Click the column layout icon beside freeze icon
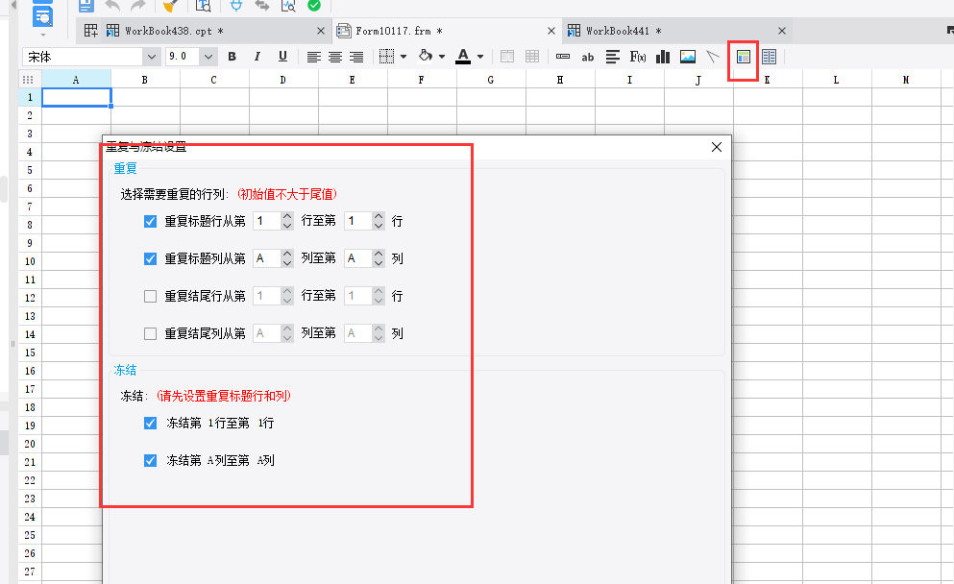The height and width of the screenshot is (584, 954). [x=769, y=57]
